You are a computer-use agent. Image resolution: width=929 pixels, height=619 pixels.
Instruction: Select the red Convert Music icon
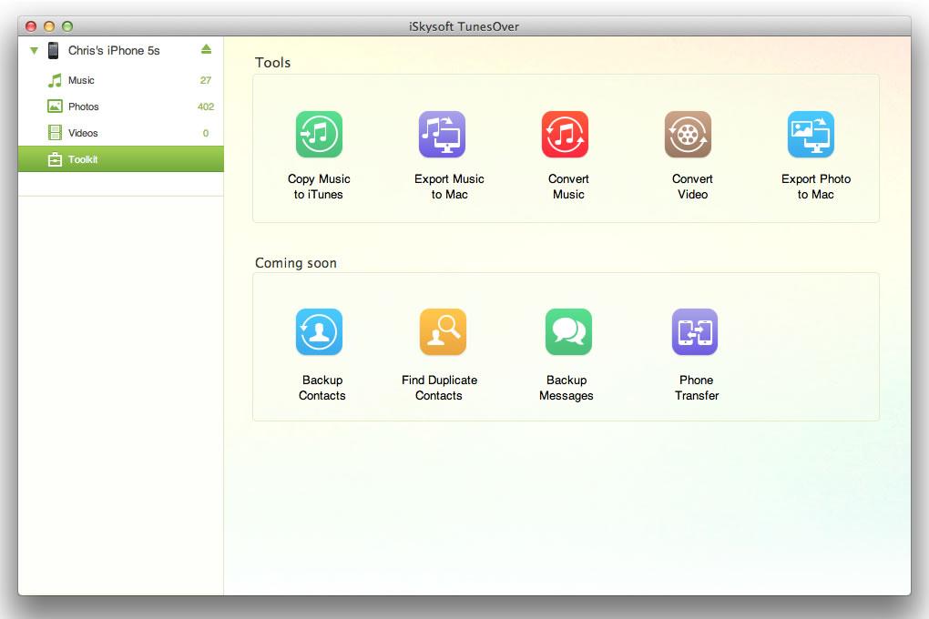(565, 135)
